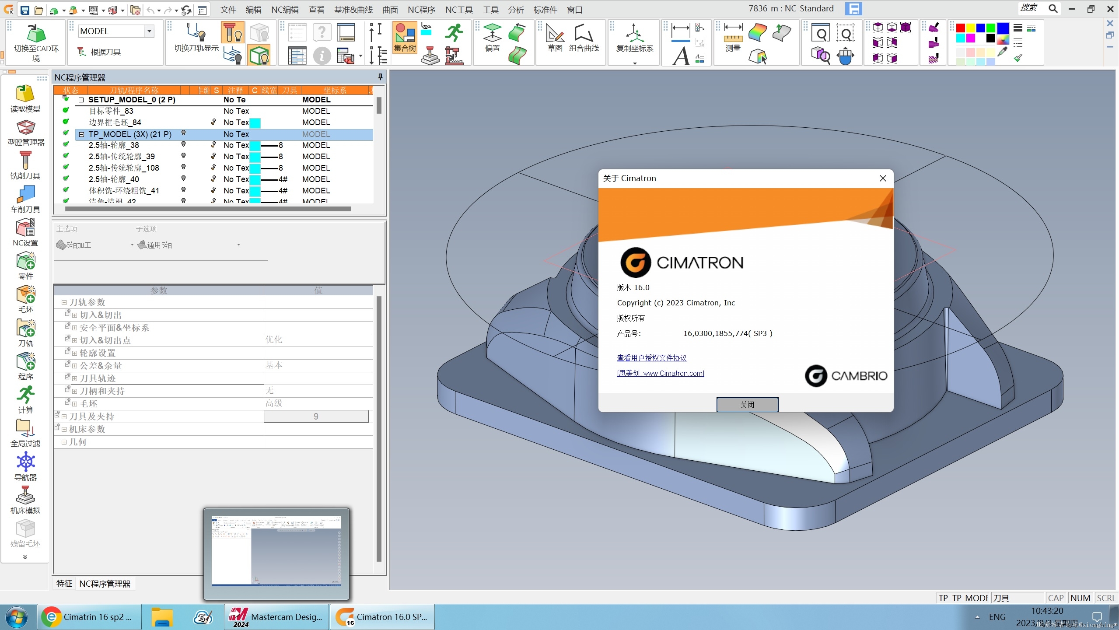The width and height of the screenshot is (1119, 630).
Task: Select 铣削刀具 in the sidebar
Action: pyautogui.click(x=25, y=166)
